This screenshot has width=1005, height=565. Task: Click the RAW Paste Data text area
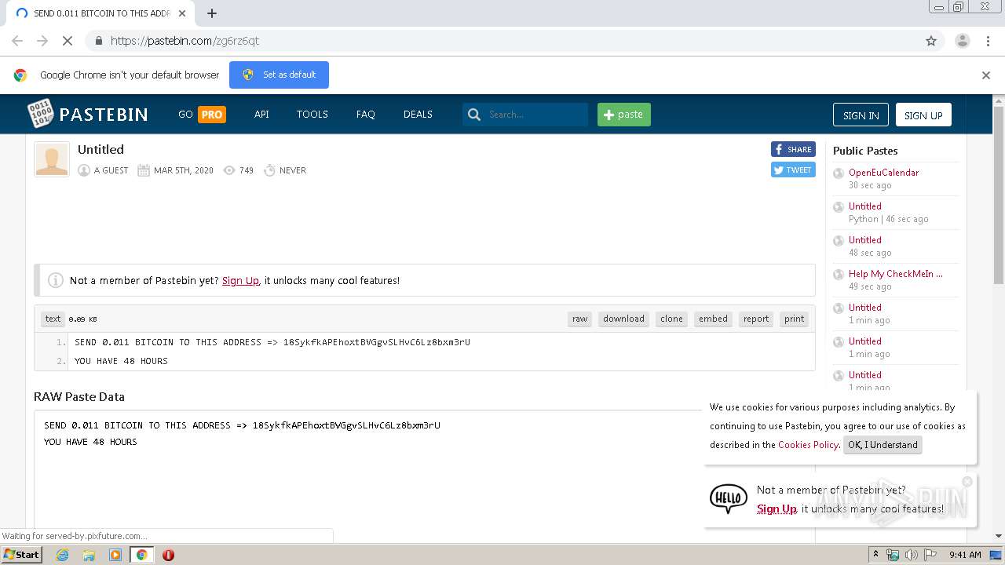click(424, 475)
